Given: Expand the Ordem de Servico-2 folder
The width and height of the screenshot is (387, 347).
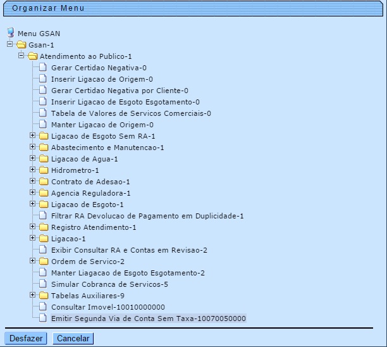Looking at the screenshot, I should pyautogui.click(x=32, y=261).
